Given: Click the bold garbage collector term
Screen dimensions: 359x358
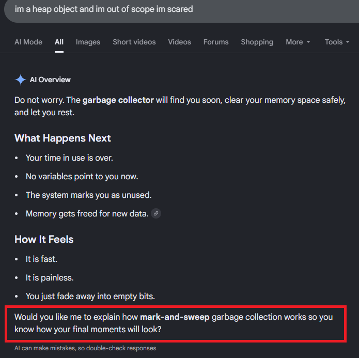Looking at the screenshot, I should tap(118, 100).
